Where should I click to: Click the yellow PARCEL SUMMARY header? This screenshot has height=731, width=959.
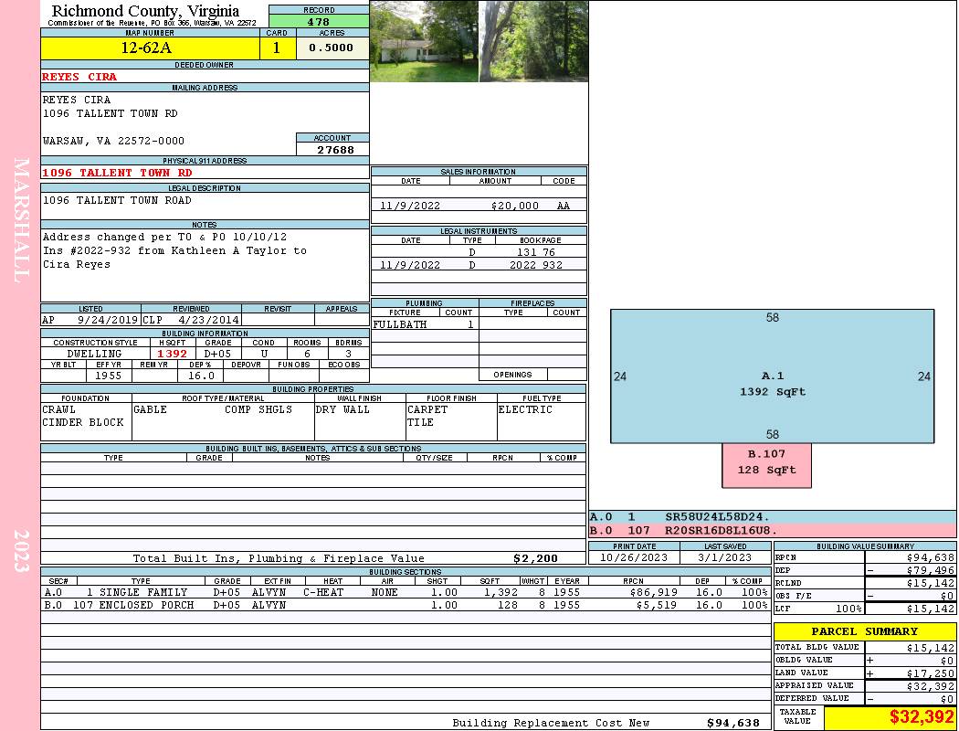tap(864, 631)
